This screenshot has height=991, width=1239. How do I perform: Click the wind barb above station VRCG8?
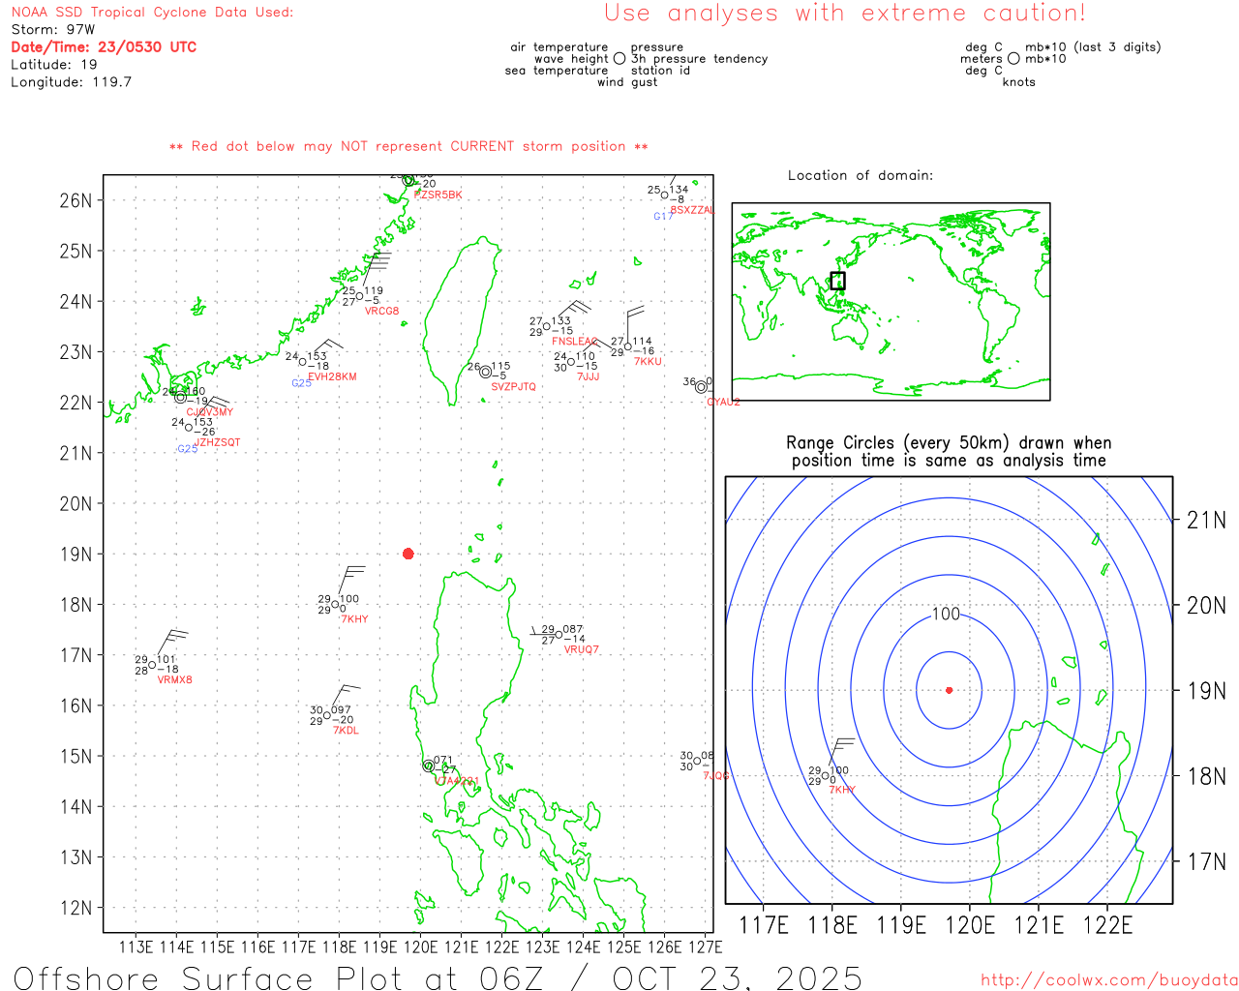tap(378, 267)
